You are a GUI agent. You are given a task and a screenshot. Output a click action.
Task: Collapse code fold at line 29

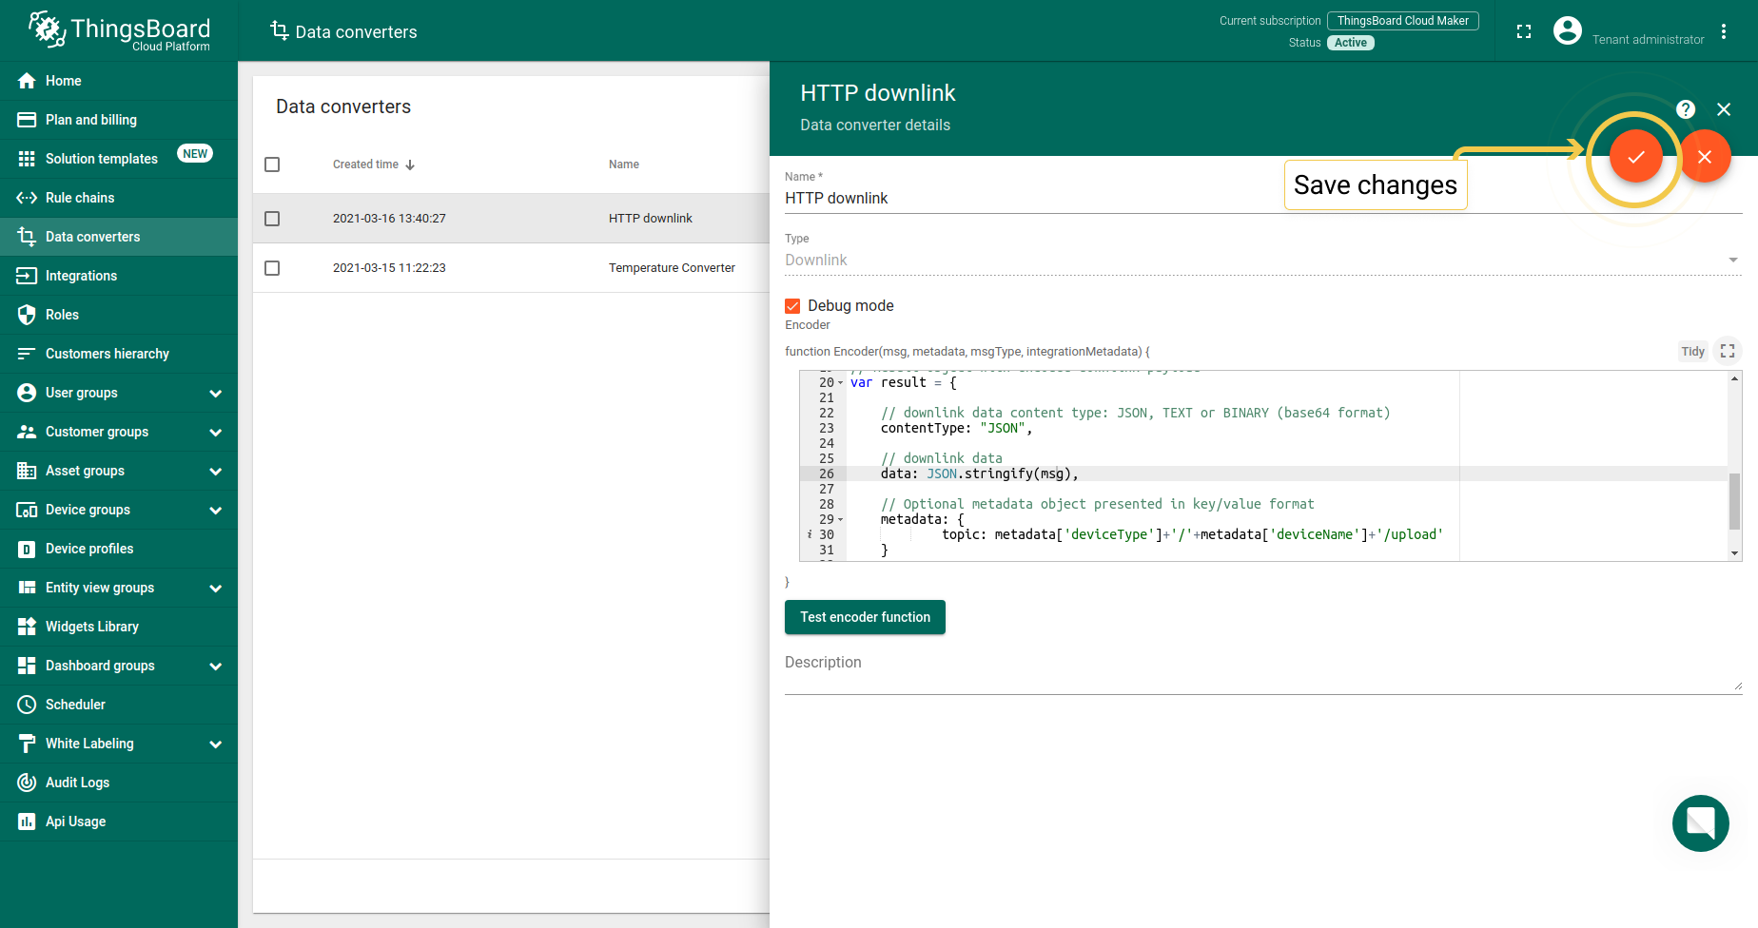pos(841,519)
